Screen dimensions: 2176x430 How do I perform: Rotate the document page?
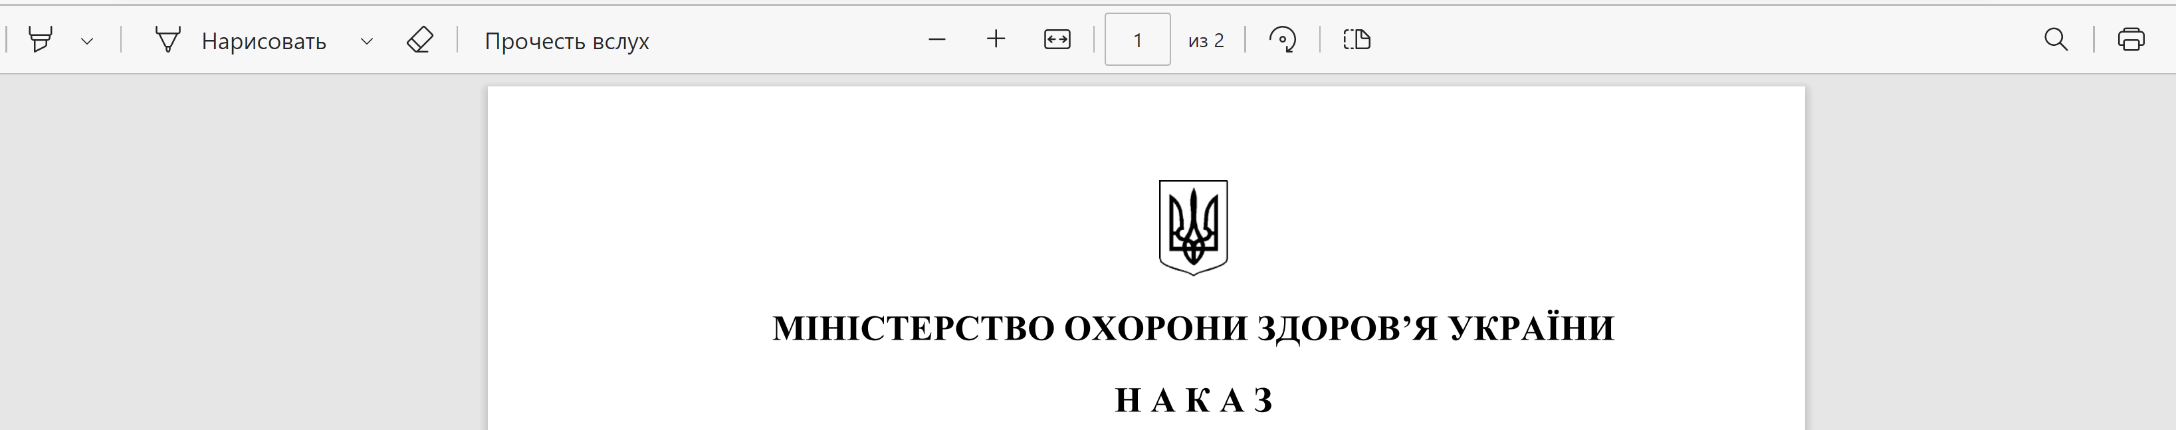pos(1282,40)
